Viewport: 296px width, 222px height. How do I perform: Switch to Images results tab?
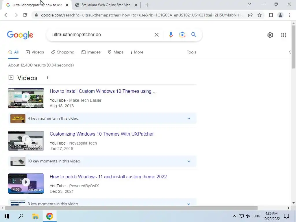tap(91, 52)
